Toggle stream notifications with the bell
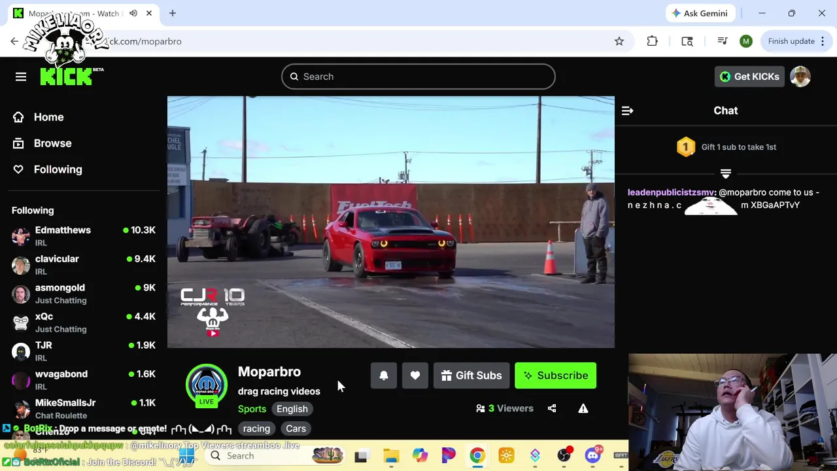This screenshot has width=837, height=471. click(384, 375)
